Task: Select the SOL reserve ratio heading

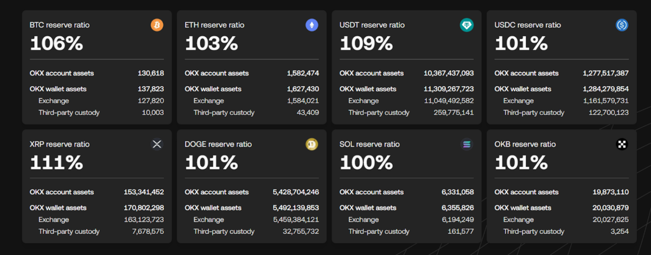Action: click(x=369, y=144)
